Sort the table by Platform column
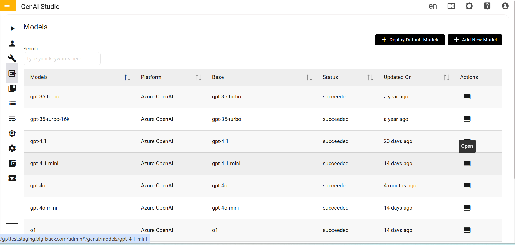Image resolution: width=515 pixels, height=245 pixels. [x=198, y=77]
